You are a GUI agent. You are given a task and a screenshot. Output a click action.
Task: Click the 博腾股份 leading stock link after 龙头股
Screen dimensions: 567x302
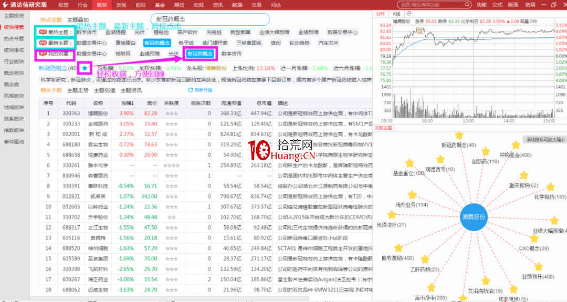216,68
